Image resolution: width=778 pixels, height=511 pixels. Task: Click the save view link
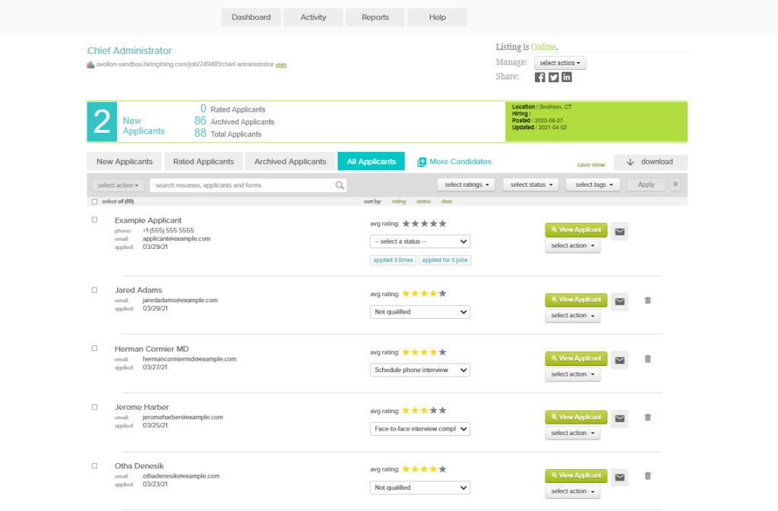(590, 165)
